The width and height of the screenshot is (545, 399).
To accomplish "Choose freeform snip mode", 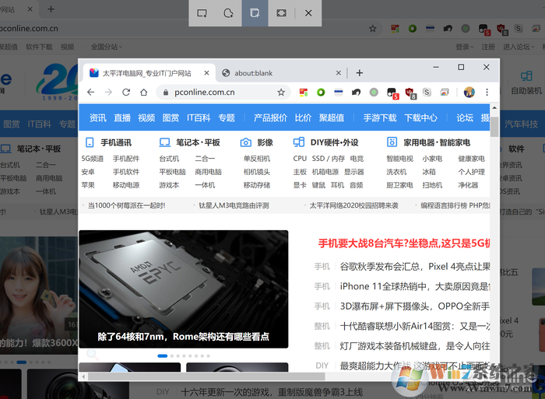I will [228, 13].
